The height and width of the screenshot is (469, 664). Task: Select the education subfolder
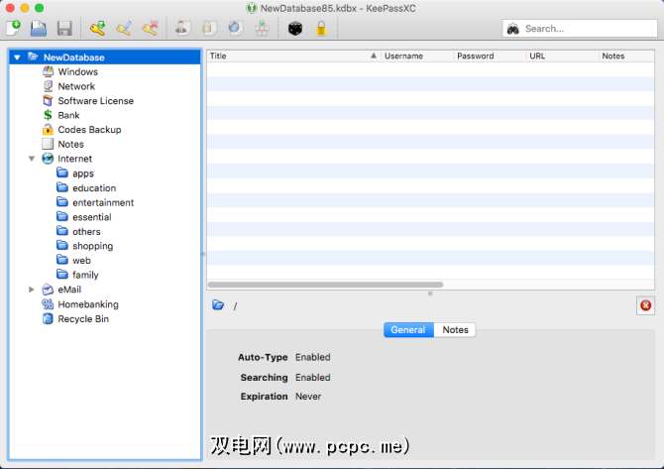pos(94,188)
